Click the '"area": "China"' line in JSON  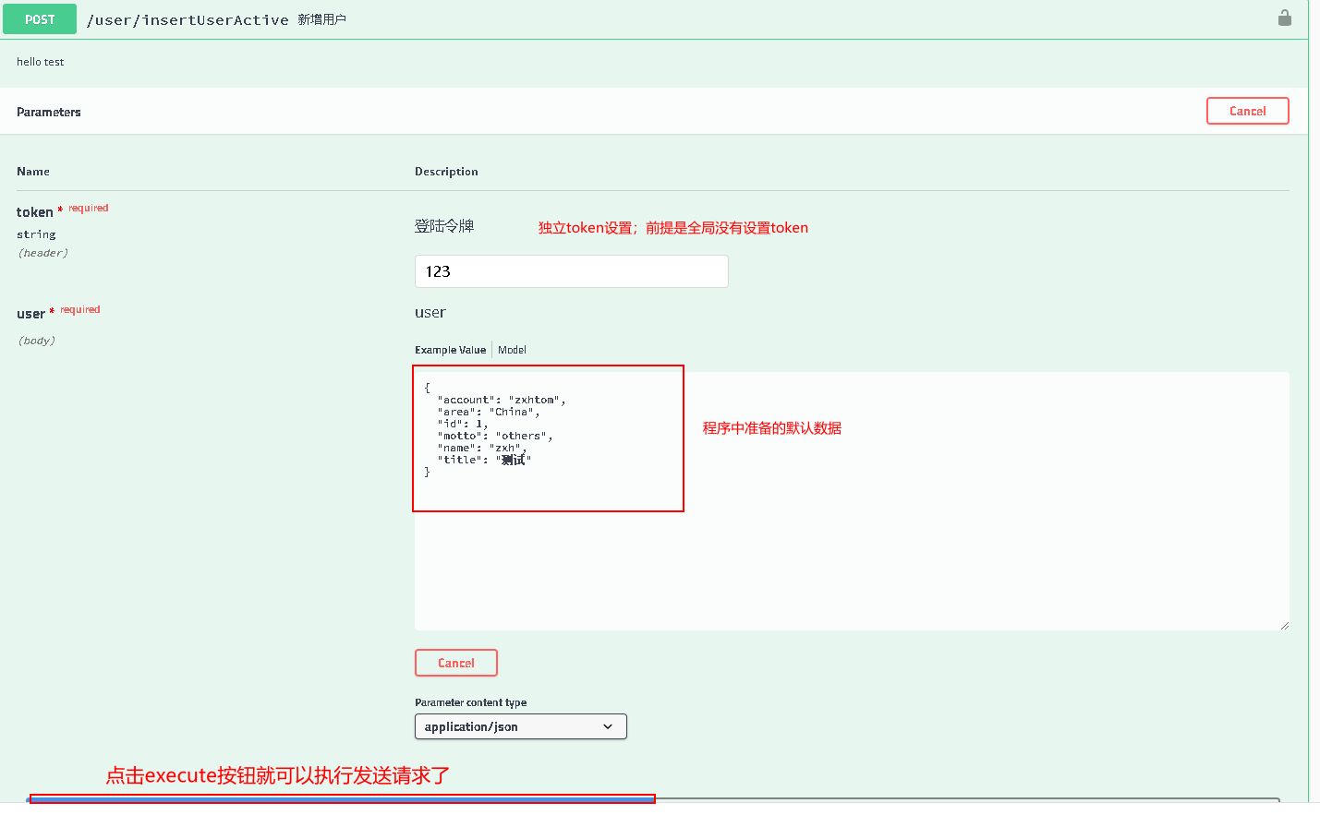click(489, 412)
